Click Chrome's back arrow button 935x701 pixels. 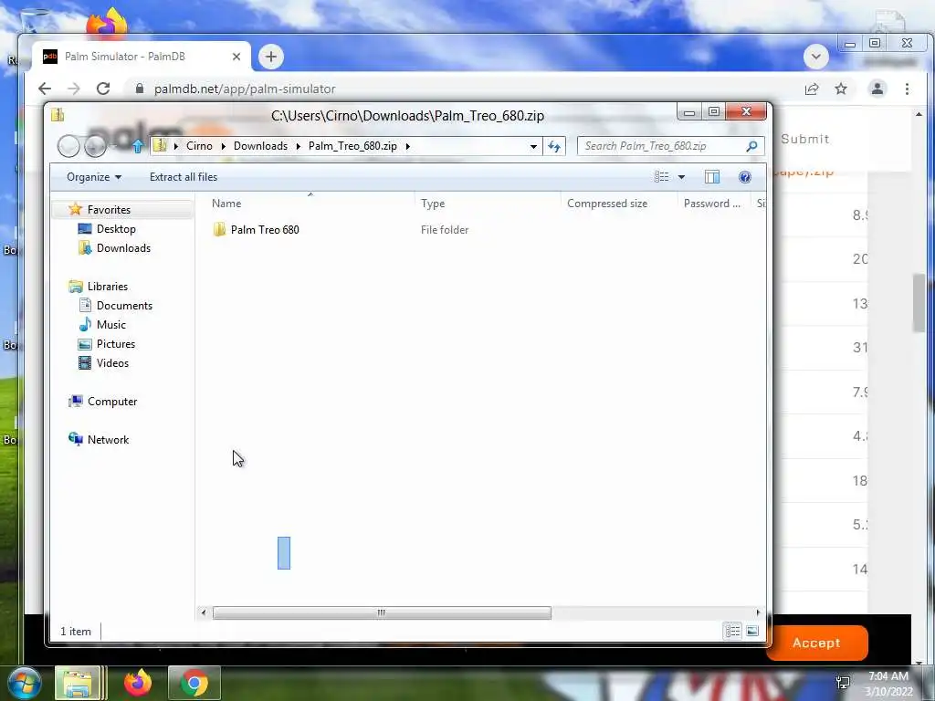[45, 89]
